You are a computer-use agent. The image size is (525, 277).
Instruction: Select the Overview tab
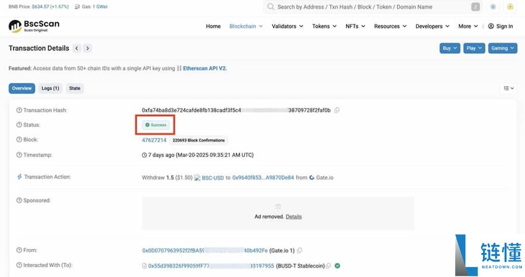22,88
